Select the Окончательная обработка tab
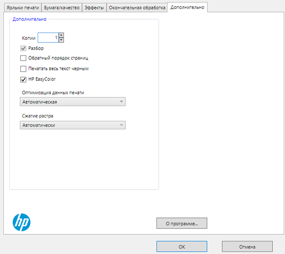285x254 pixels. (136, 8)
